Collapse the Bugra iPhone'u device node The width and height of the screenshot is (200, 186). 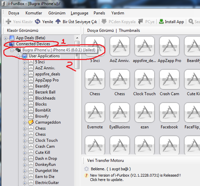coord(12,51)
